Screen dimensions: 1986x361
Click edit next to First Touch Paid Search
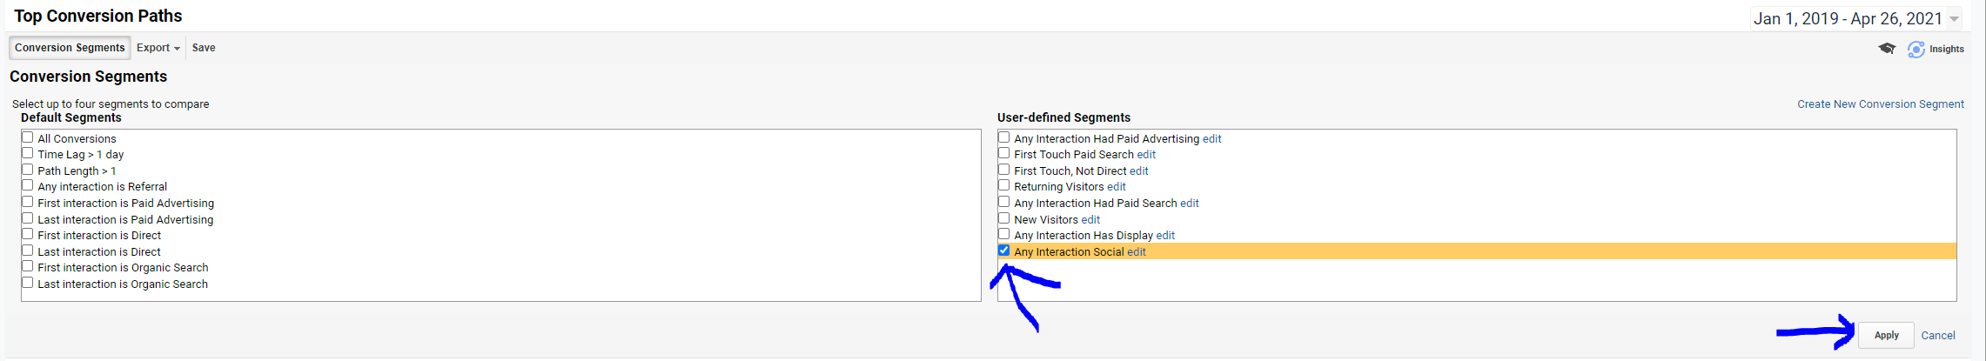point(1146,155)
